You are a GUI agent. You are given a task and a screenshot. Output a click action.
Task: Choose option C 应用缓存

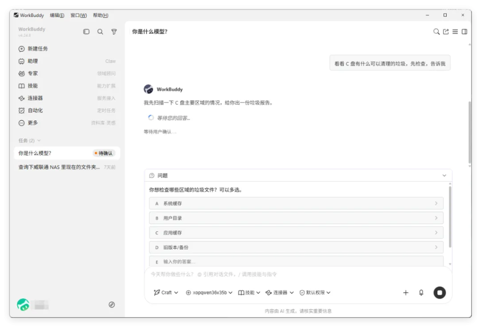click(296, 233)
